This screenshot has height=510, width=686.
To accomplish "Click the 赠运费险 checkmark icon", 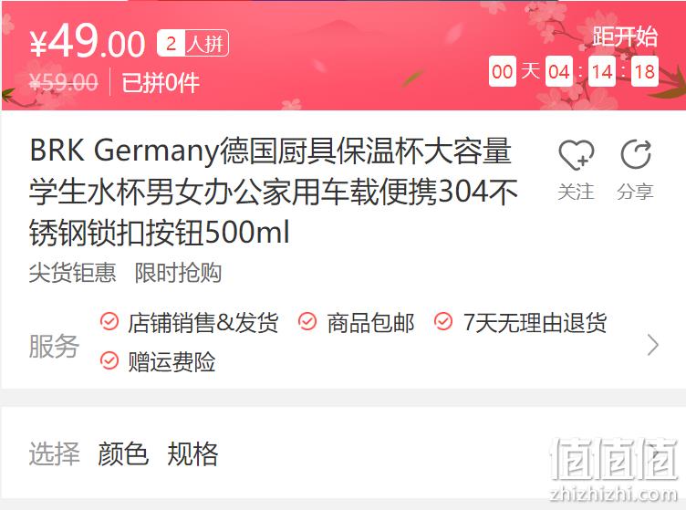I will click(x=109, y=361).
